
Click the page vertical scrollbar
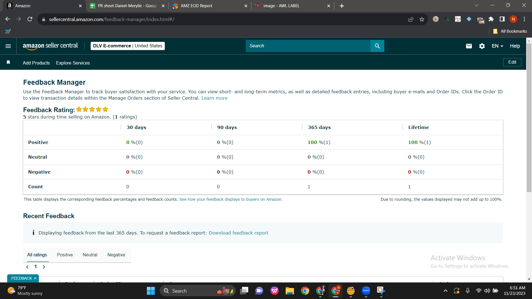point(529,118)
